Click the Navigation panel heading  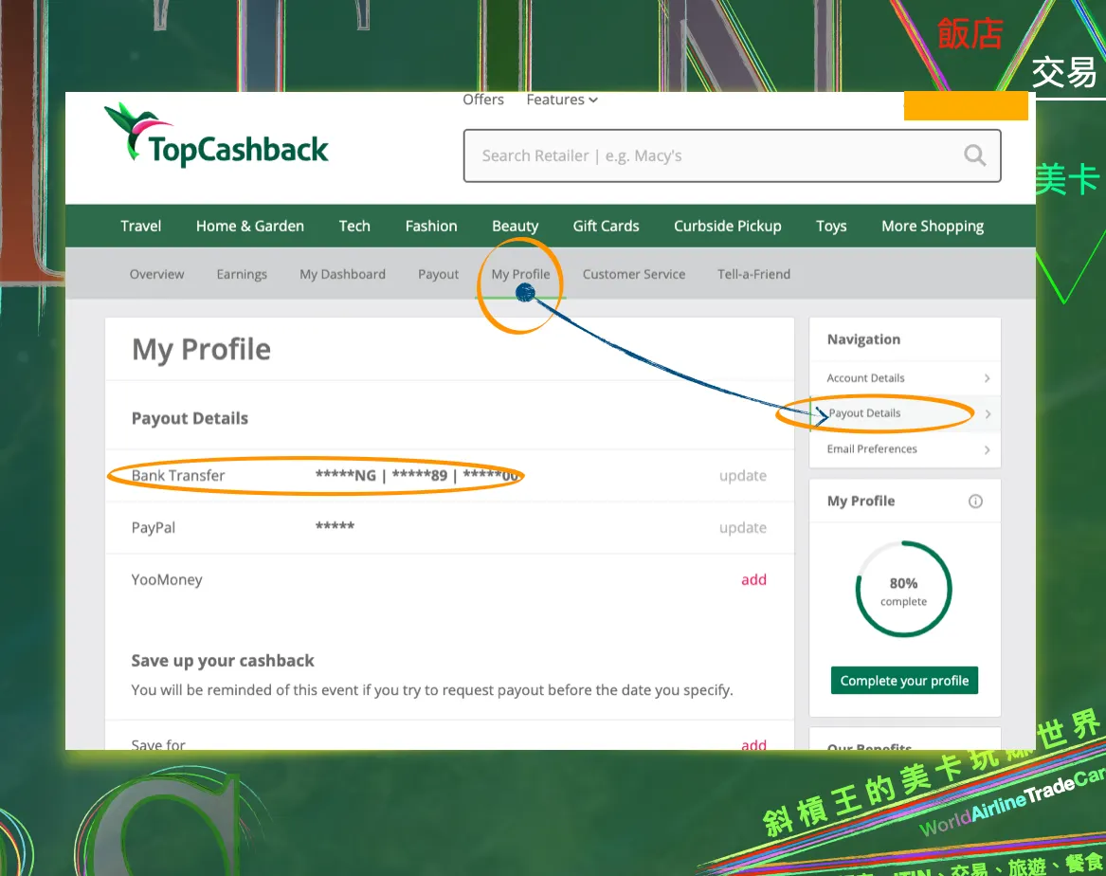click(x=863, y=339)
